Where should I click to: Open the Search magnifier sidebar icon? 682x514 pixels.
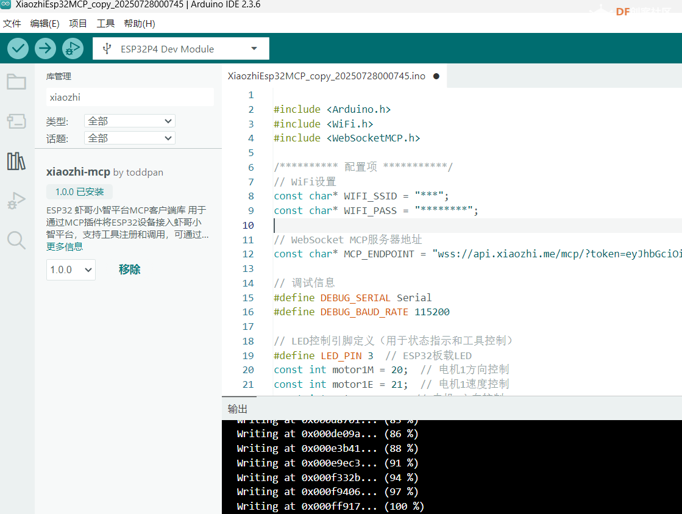(16, 240)
